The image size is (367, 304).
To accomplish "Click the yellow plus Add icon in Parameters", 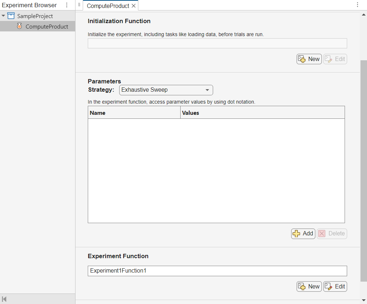I will pos(296,234).
